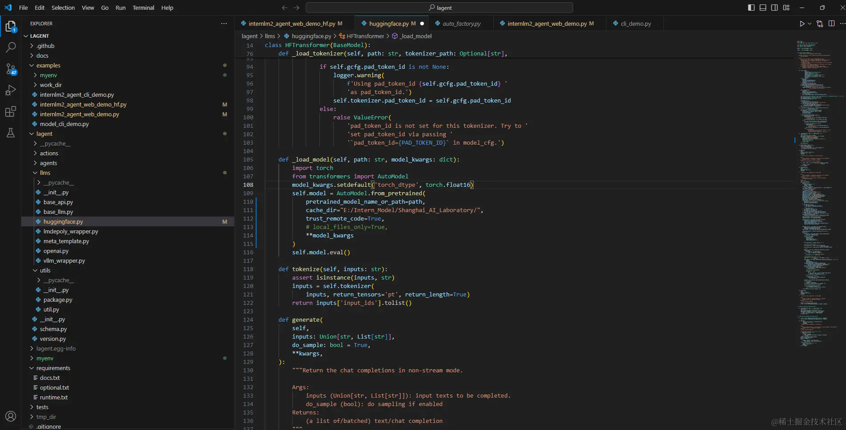Open the Extensions view
Image resolution: width=846 pixels, height=430 pixels.
coord(11,111)
